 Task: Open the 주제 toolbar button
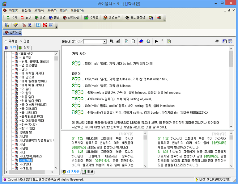[12, 18]
